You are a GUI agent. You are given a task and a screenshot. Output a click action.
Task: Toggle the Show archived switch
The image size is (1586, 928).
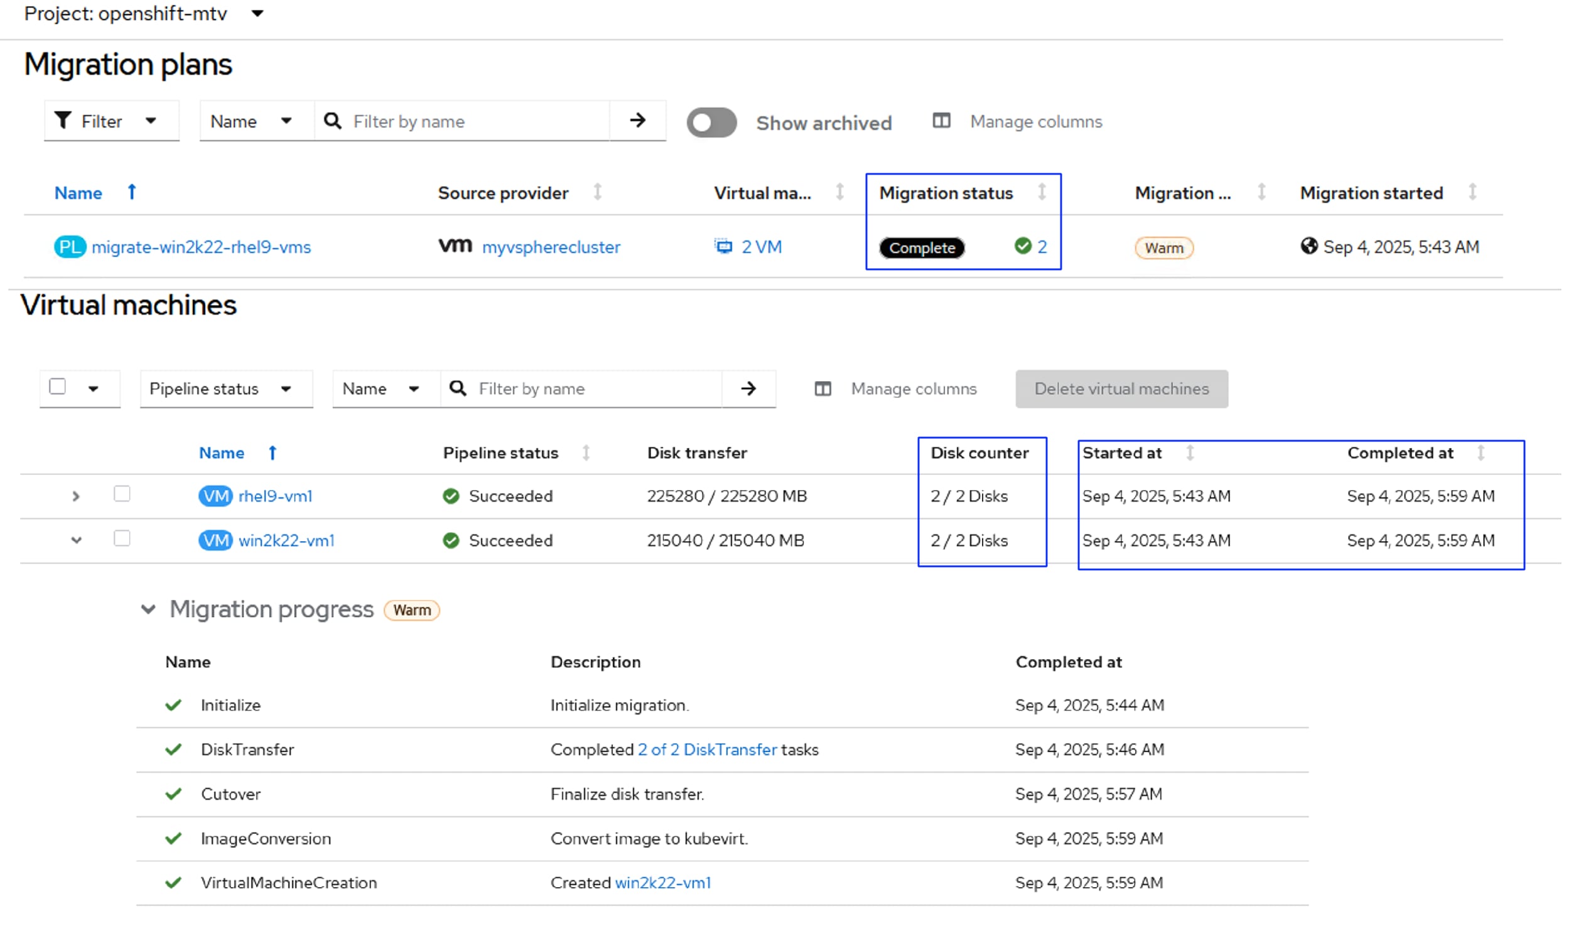point(711,122)
